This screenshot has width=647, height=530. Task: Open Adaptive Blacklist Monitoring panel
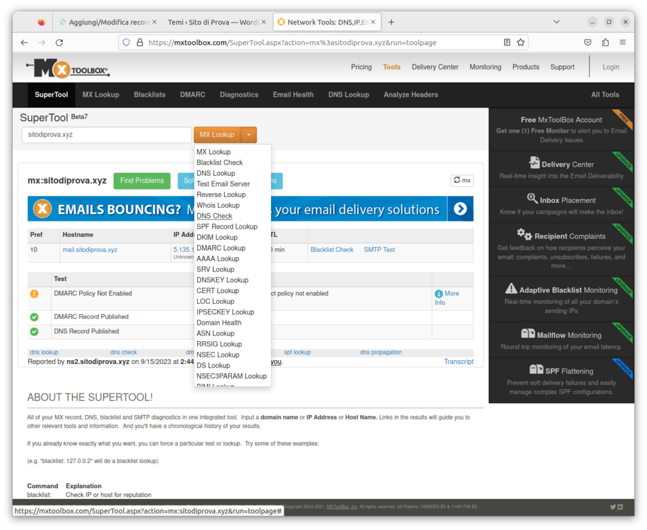tap(561, 299)
